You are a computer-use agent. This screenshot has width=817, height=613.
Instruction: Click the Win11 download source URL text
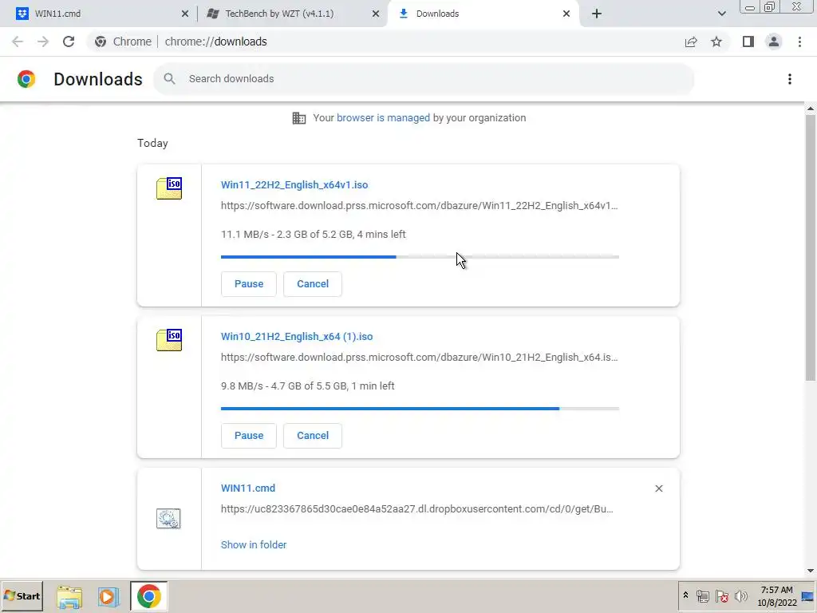click(420, 206)
